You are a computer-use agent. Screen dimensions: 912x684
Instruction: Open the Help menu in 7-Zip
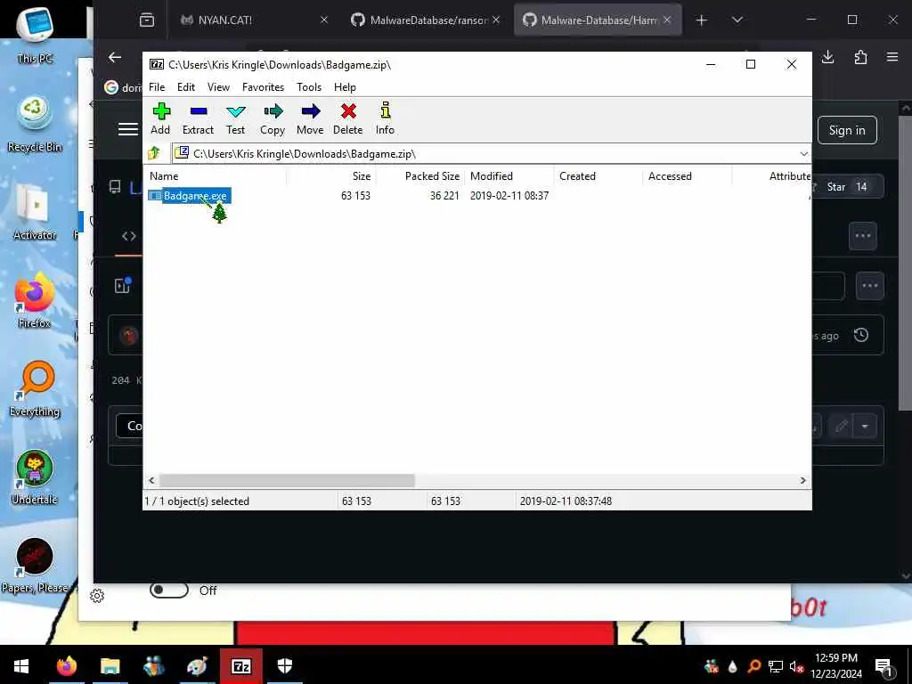coord(345,87)
